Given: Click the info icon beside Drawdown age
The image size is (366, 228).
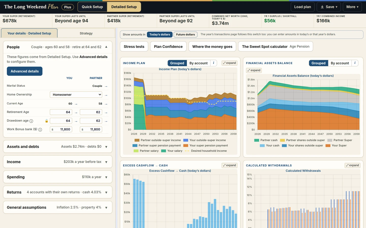Looking at the screenshot, I should (31, 121).
